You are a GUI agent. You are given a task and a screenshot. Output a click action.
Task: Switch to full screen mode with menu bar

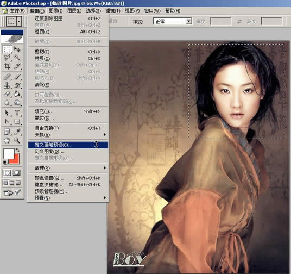(12, 183)
